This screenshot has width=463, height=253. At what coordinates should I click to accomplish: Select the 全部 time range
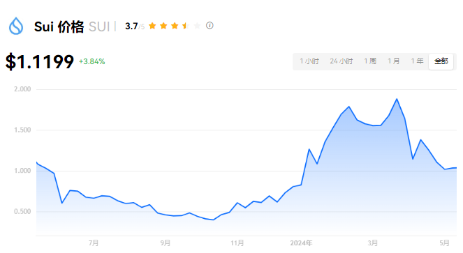coord(441,61)
